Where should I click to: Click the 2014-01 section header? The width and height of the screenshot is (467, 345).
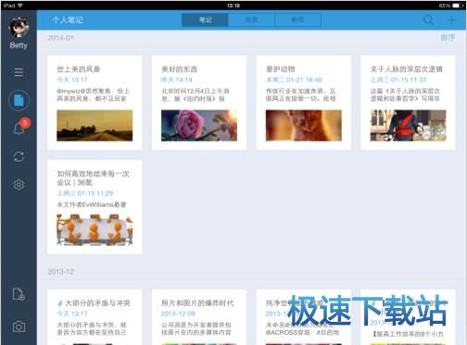60,38
